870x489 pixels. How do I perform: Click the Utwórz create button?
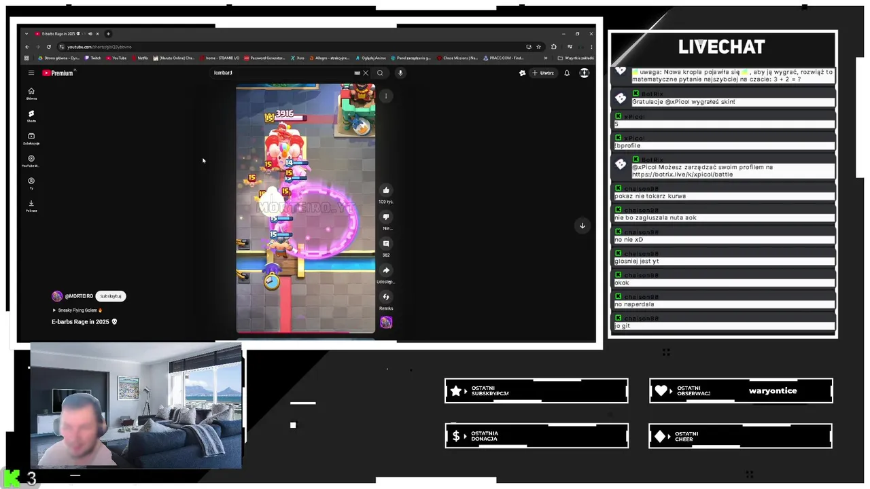543,73
